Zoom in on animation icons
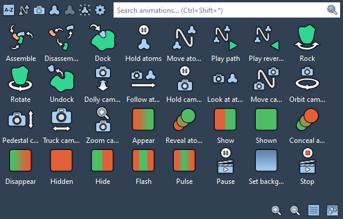Screen dimensions: 343x219 (x=276, y=210)
